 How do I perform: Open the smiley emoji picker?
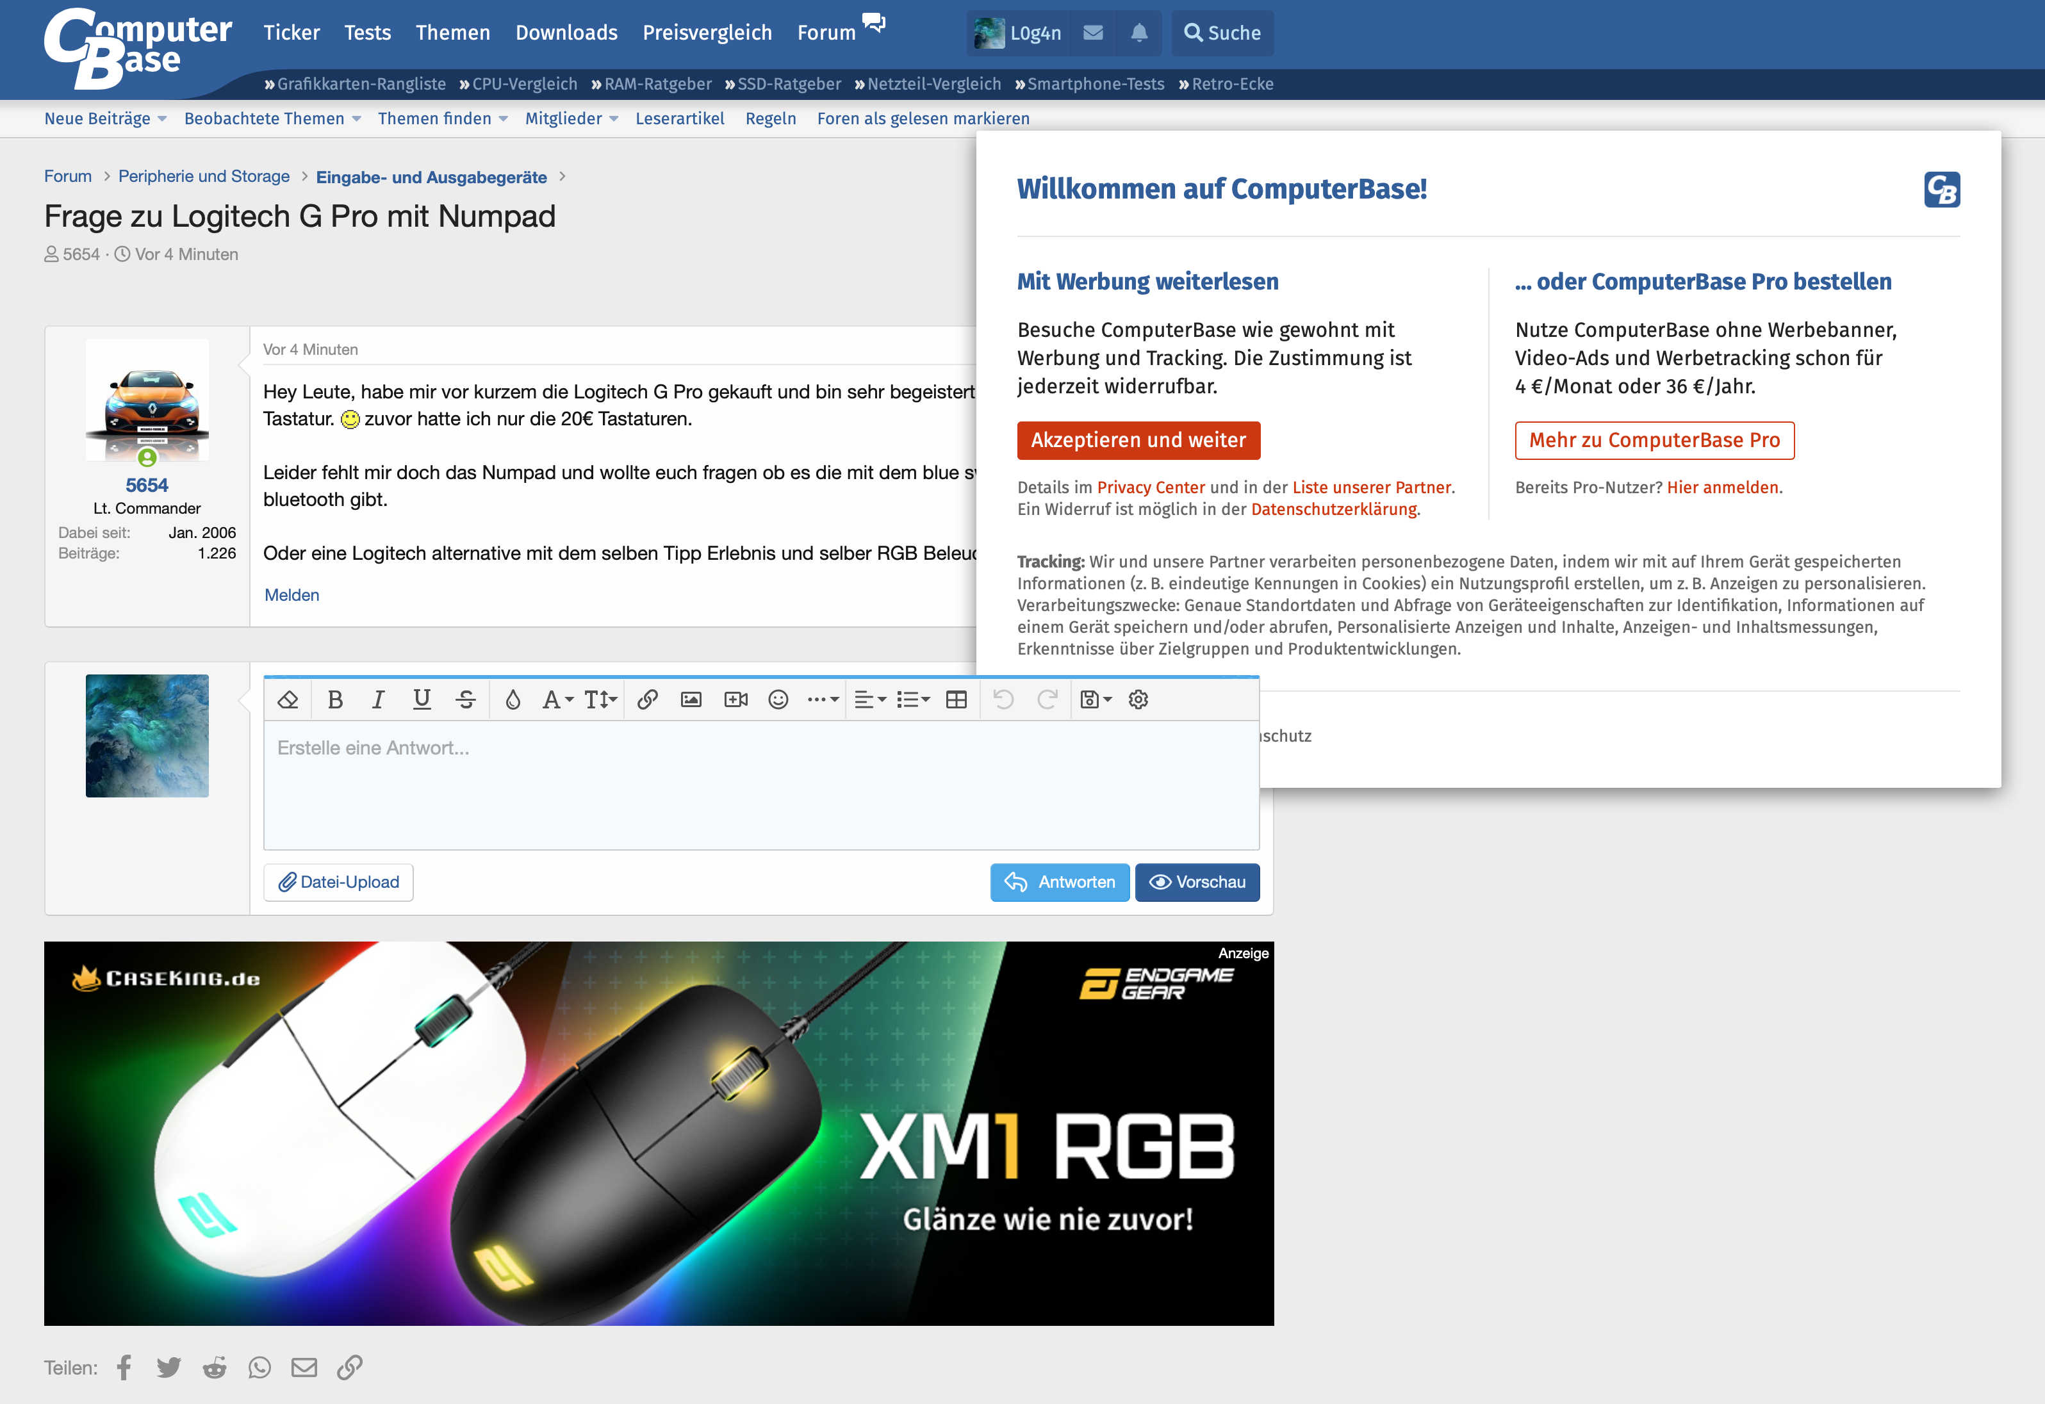click(x=778, y=699)
